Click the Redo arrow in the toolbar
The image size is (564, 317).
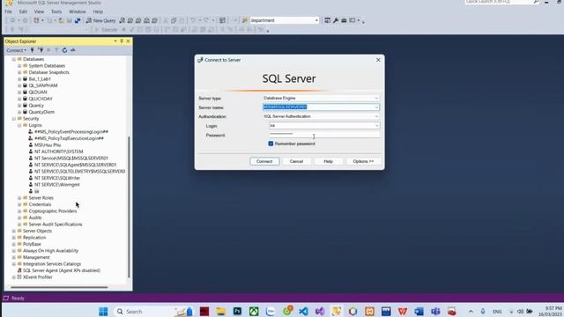[206, 20]
